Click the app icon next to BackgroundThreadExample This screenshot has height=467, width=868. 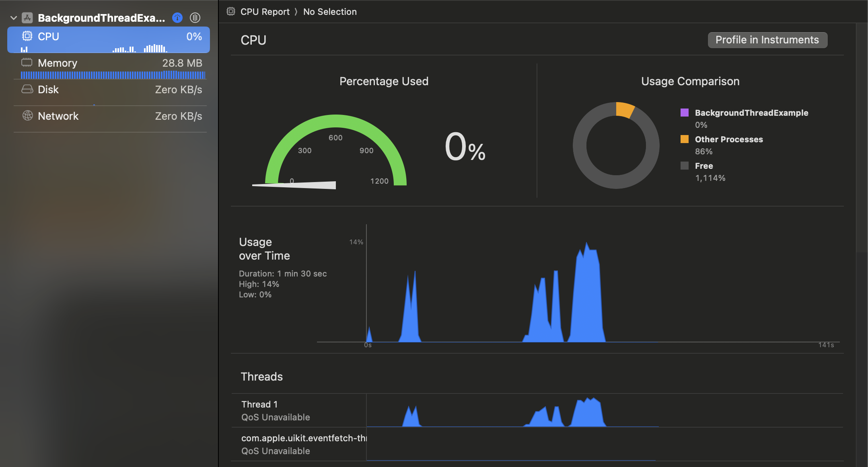27,18
